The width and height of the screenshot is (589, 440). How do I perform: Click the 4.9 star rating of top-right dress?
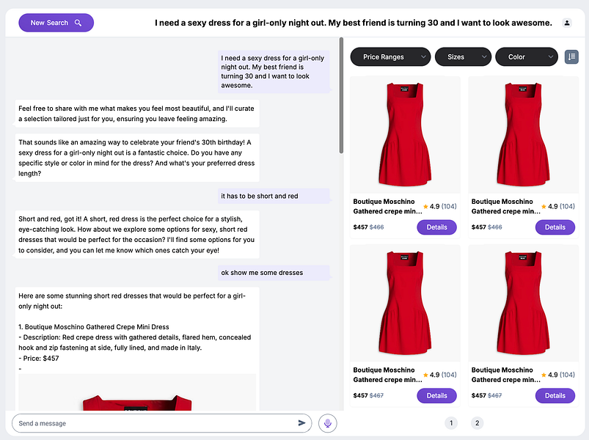coord(557,206)
